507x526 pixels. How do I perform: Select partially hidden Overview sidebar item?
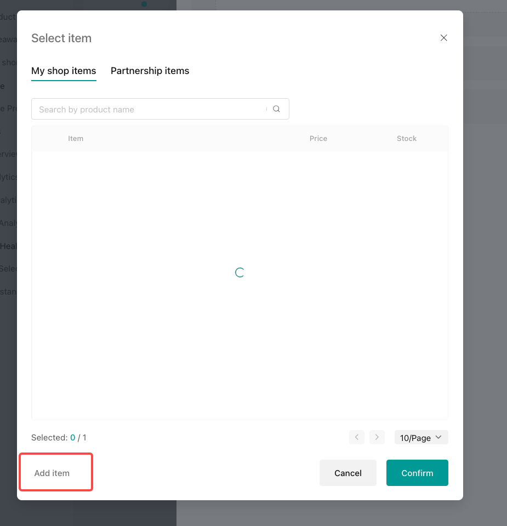8,154
